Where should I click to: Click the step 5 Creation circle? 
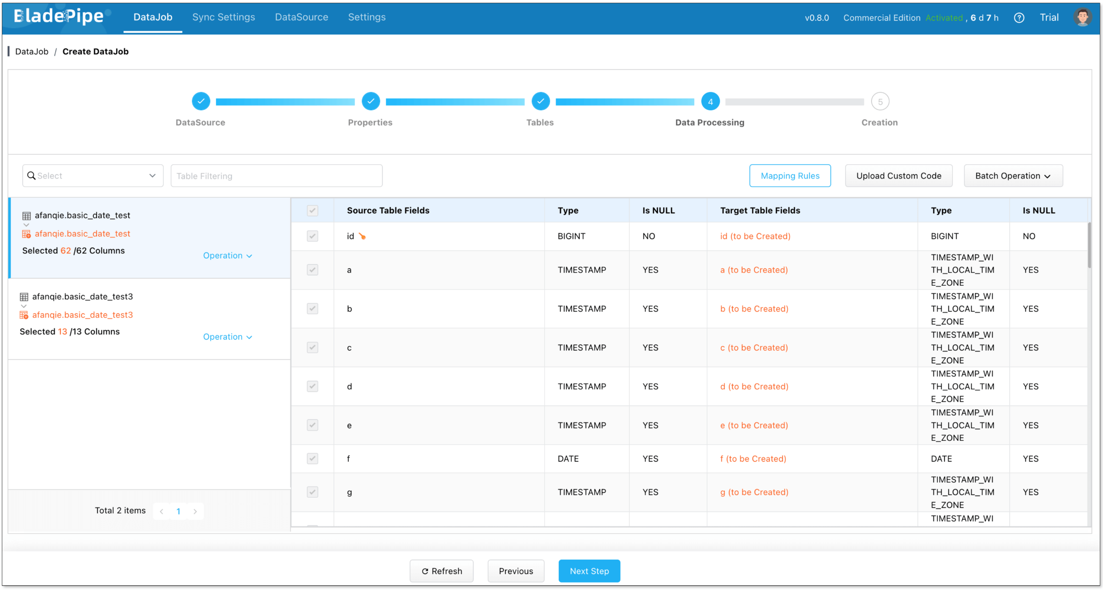point(880,102)
